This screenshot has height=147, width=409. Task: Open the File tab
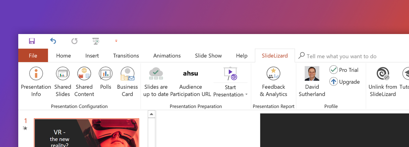coord(33,55)
